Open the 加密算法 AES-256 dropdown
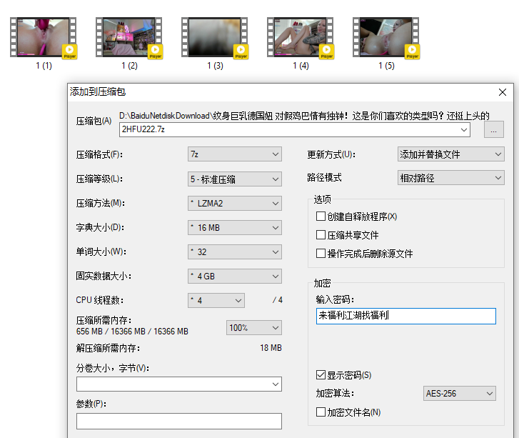Screen dimensions: 519x438 click(x=459, y=394)
